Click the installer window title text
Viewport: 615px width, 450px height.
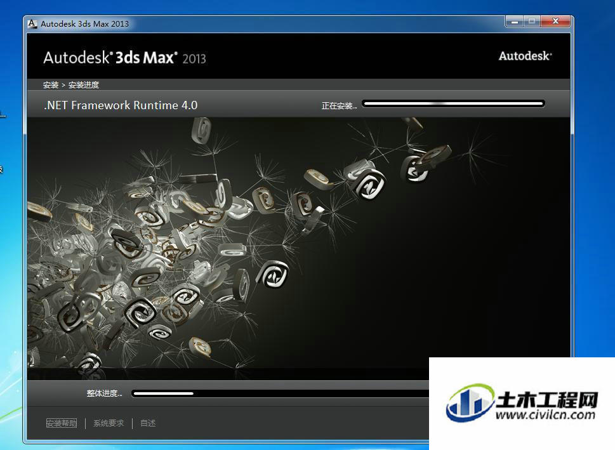(x=84, y=23)
